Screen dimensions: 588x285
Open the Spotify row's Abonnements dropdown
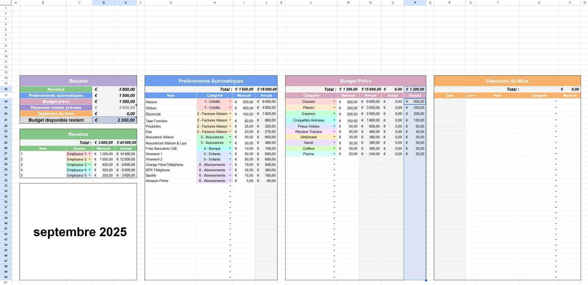tap(230, 175)
